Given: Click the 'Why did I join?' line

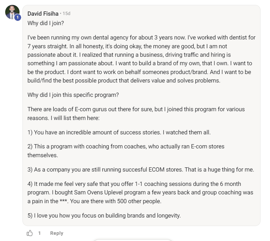Looking at the screenshot, I should 46,23.
